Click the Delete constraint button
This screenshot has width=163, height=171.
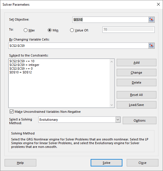click(x=136, y=83)
